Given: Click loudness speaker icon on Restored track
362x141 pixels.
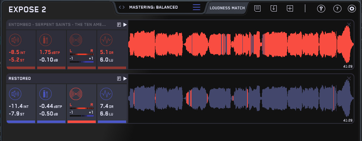Looking at the screenshot, I should click(x=15, y=94).
